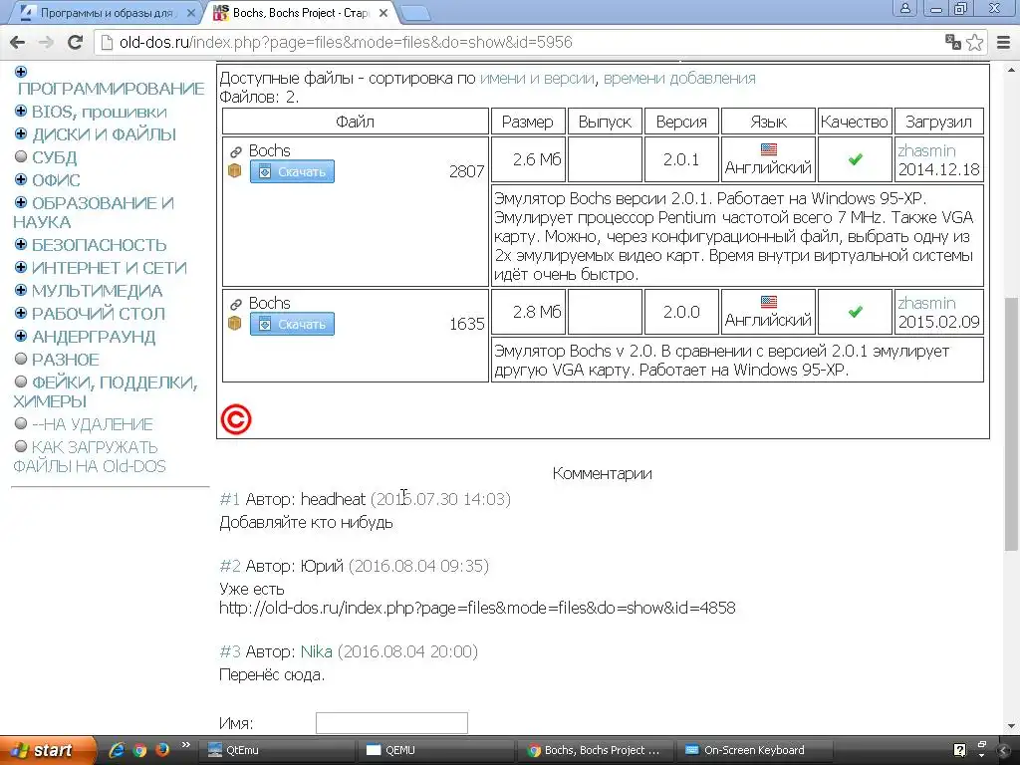Image resolution: width=1020 pixels, height=765 pixels.
Task: Expand the BIOS, прошивки category
Action: click(21, 112)
